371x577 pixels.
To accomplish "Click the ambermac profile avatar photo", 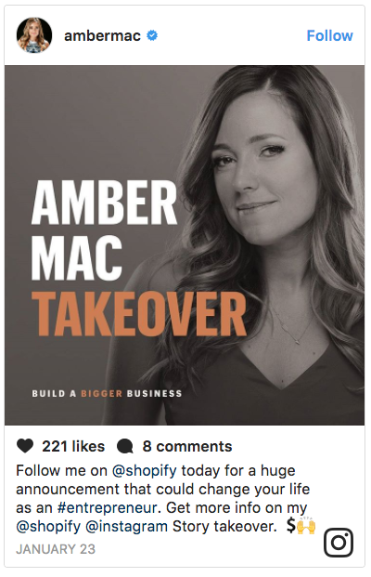I will point(34,35).
